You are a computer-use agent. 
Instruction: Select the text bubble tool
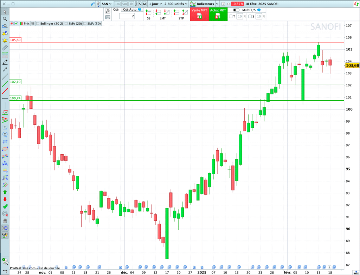coord(5,134)
